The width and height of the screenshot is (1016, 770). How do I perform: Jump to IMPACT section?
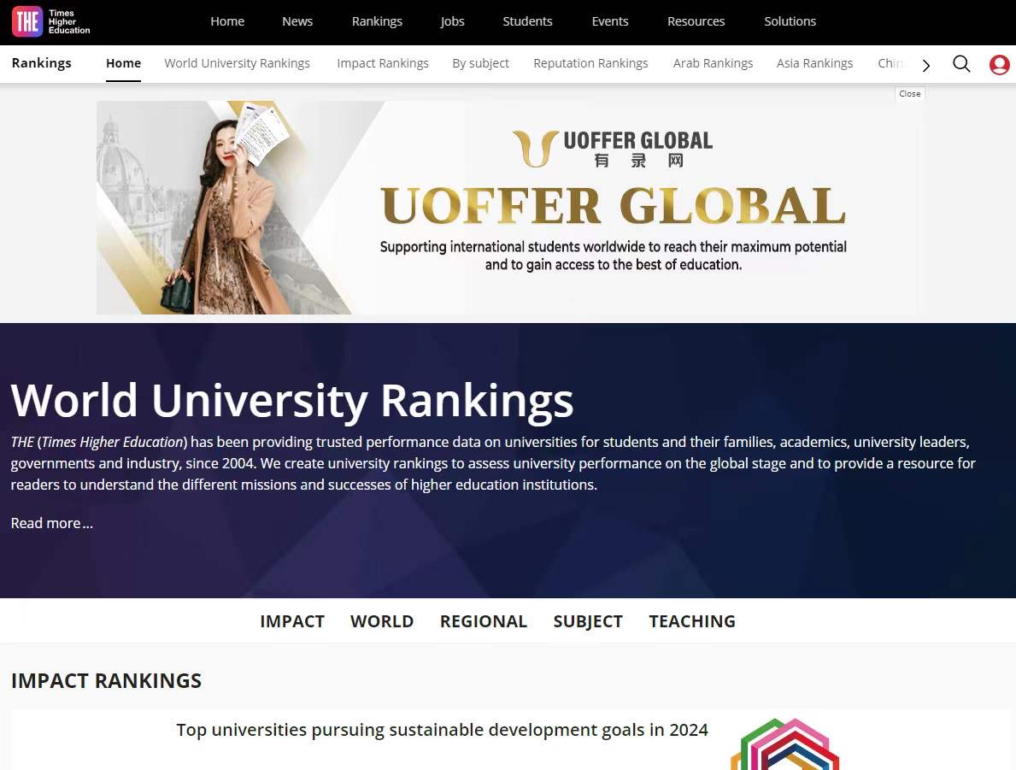point(292,621)
